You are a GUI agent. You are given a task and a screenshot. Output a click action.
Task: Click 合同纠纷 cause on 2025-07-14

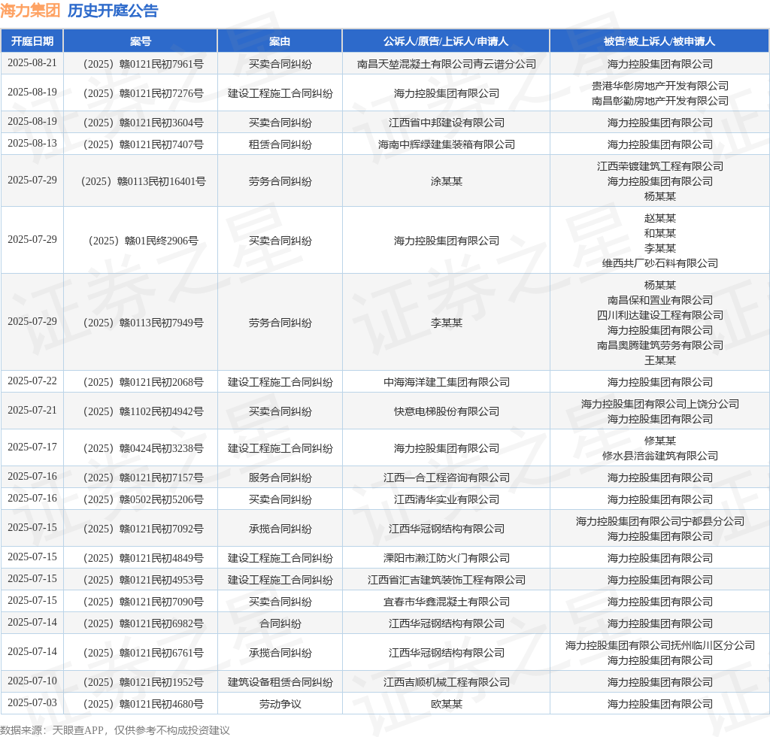[280, 624]
